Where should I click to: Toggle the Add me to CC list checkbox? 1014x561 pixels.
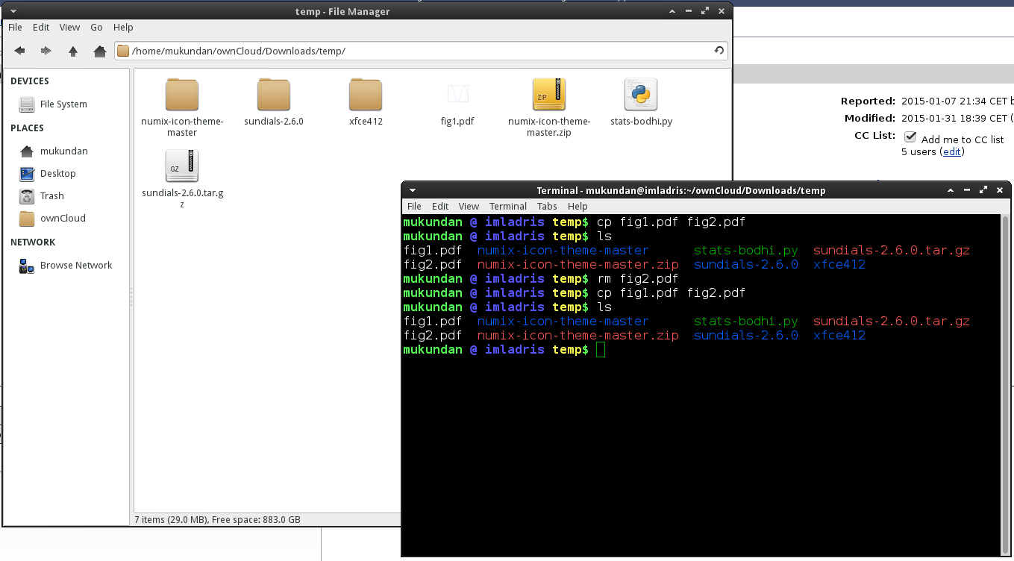[x=910, y=137]
